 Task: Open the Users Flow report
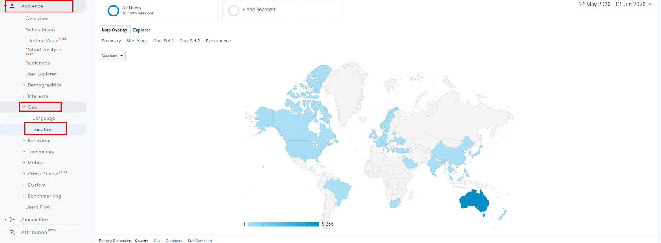(x=38, y=207)
